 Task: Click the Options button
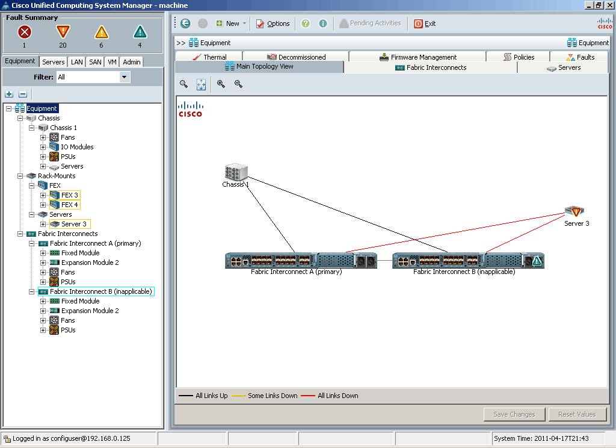[x=273, y=23]
